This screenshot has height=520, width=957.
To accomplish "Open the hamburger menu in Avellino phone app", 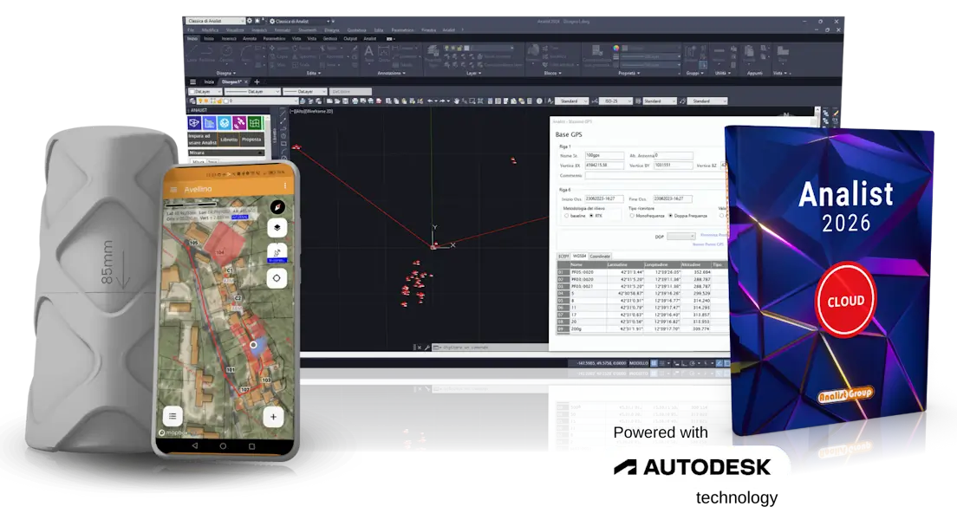I will click(173, 189).
